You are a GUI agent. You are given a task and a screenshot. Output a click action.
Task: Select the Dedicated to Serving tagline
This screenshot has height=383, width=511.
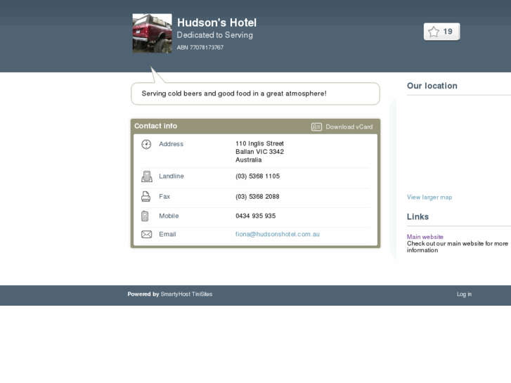pos(215,35)
